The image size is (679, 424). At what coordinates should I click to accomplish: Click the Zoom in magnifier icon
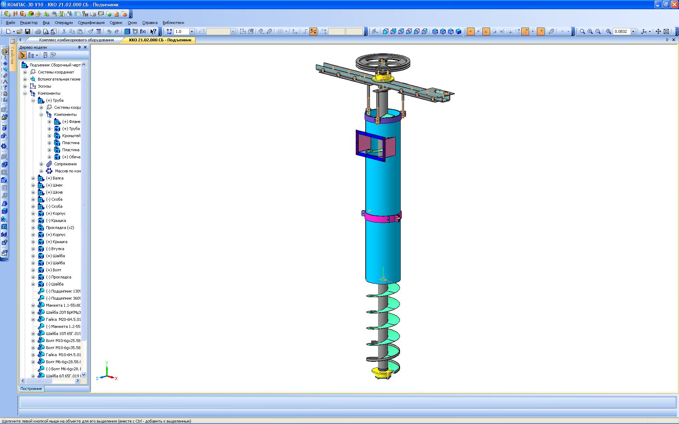coord(590,31)
